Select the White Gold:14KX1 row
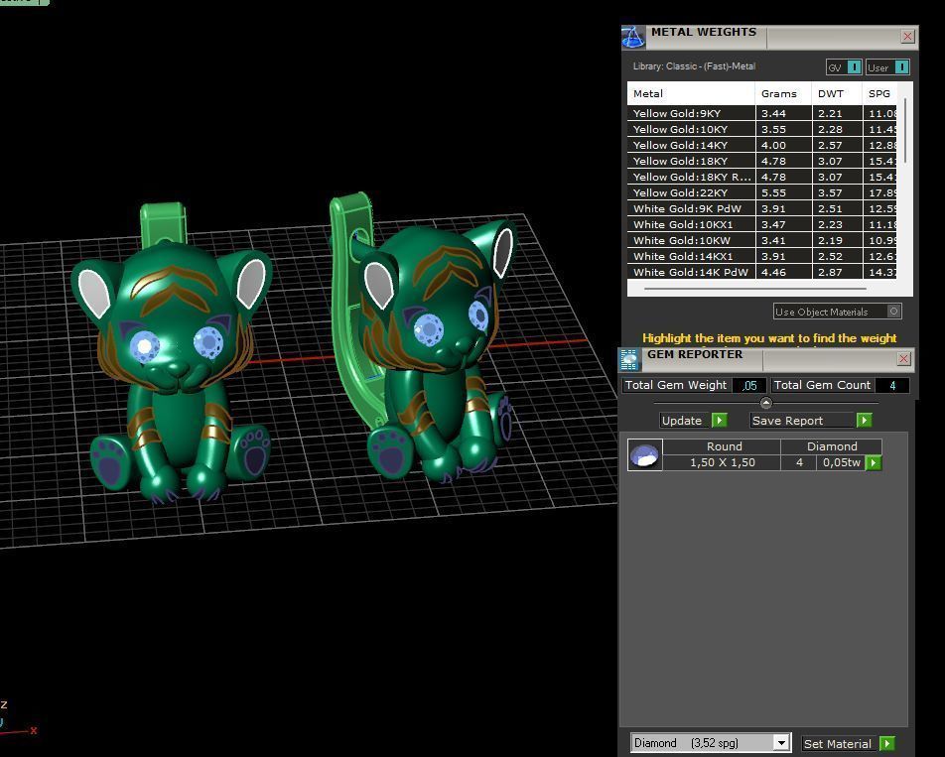945x757 pixels. [761, 256]
